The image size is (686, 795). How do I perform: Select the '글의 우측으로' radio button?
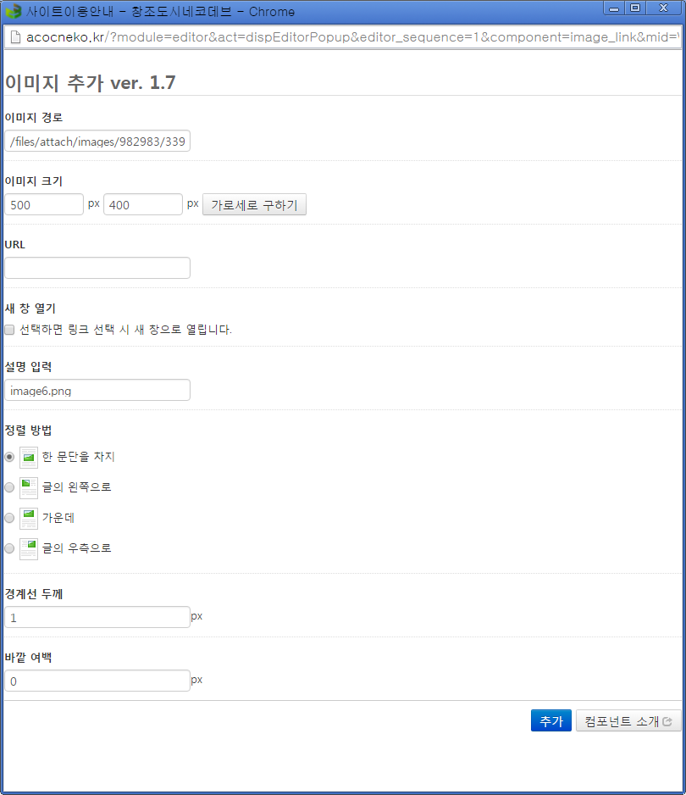pyautogui.click(x=9, y=548)
